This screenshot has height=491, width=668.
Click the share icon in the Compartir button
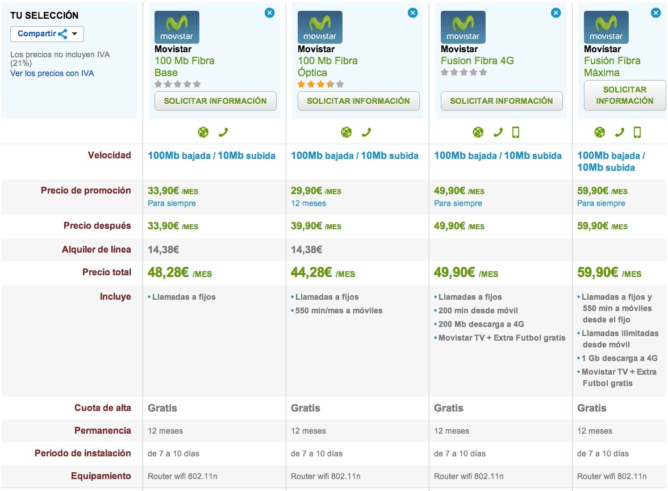[x=62, y=34]
